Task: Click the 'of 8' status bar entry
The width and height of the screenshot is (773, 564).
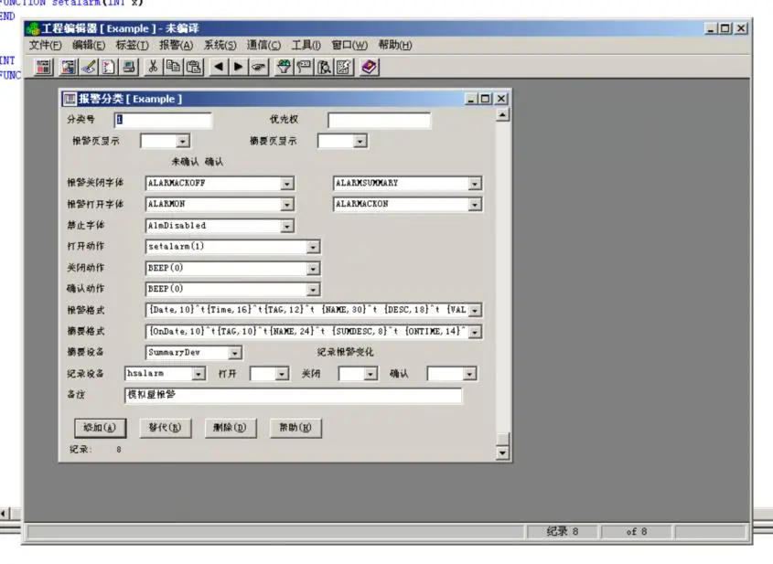Action: (636, 531)
